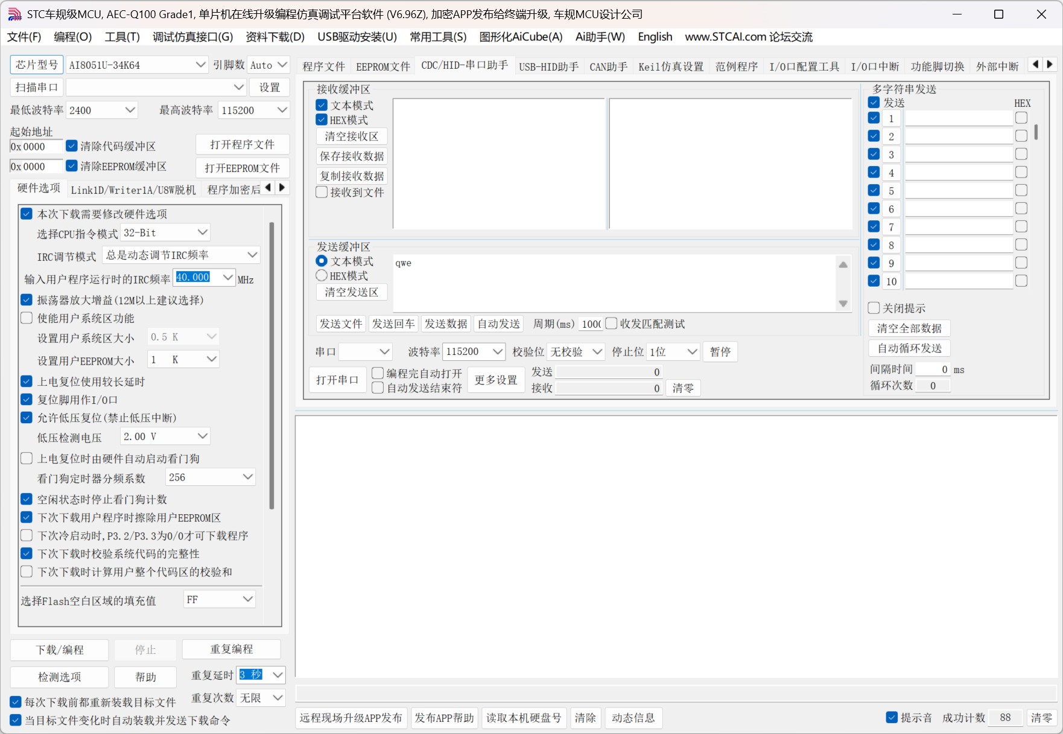This screenshot has width=1063, height=734.
Task: Click IRC frequency 40.000 input field
Action: 199,277
